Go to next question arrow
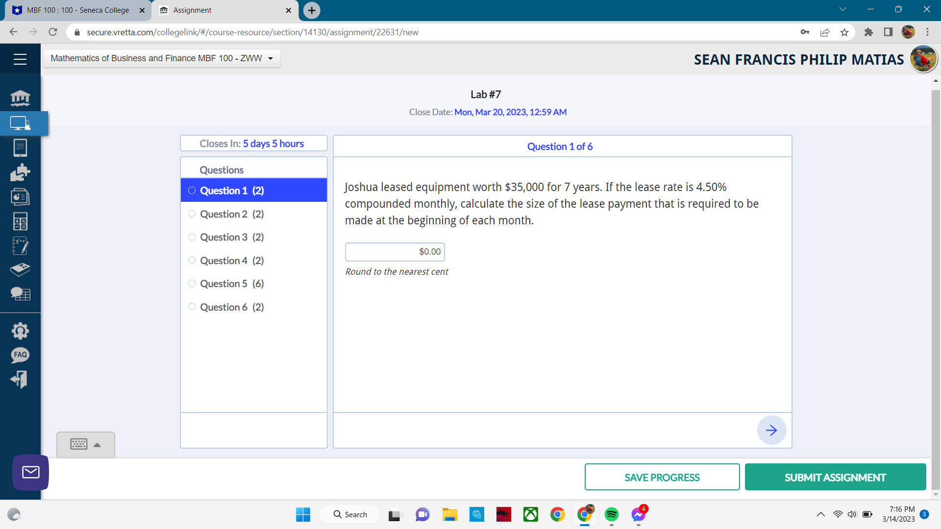 pos(771,430)
